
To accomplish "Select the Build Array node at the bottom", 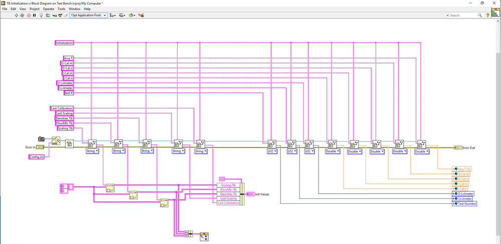I will 189,233.
